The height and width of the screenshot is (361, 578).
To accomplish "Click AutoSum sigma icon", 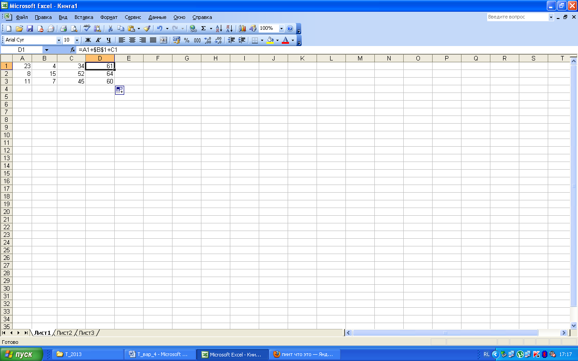I will pyautogui.click(x=204, y=28).
